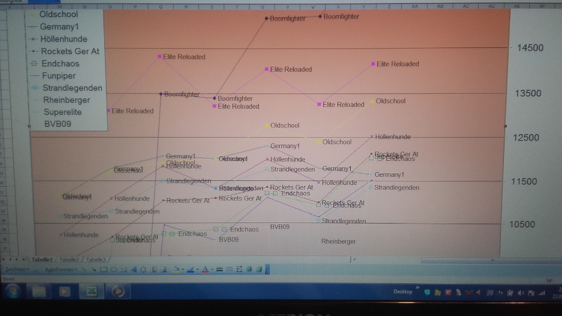Open the Zeichnen dropdown menu
The image size is (562, 316).
[16, 270]
